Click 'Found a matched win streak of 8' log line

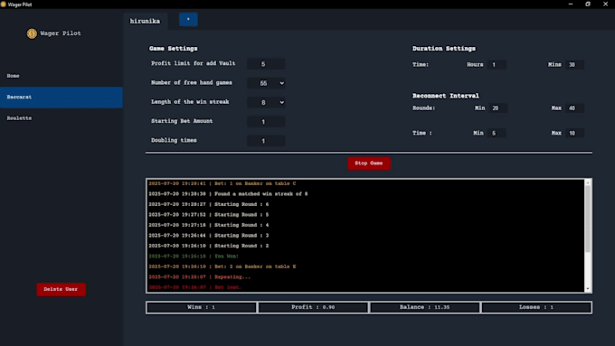228,194
